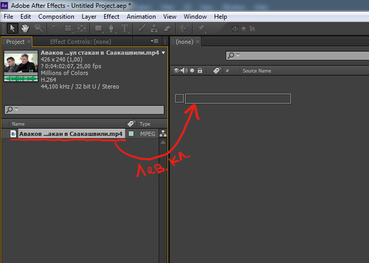The image size is (369, 263).
Task: Toggle the timeline lock column
Action: tap(200, 71)
